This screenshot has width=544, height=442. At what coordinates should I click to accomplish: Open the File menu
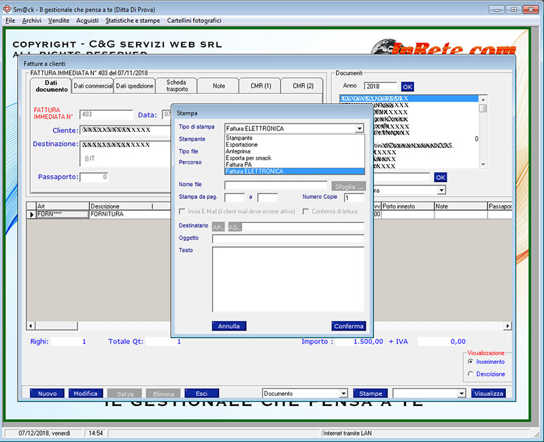click(10, 20)
